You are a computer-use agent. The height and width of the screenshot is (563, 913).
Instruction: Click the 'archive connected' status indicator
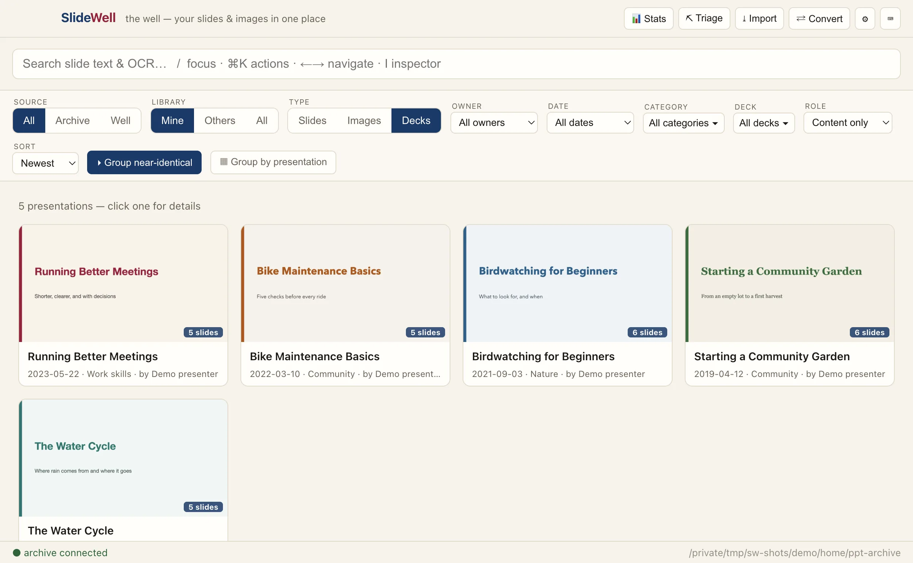[x=60, y=553]
